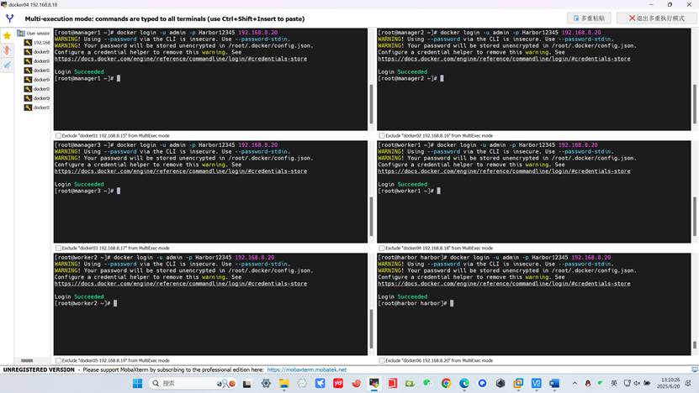
Task: Open the Tools sidebar tab below the star
Action: click(7, 50)
